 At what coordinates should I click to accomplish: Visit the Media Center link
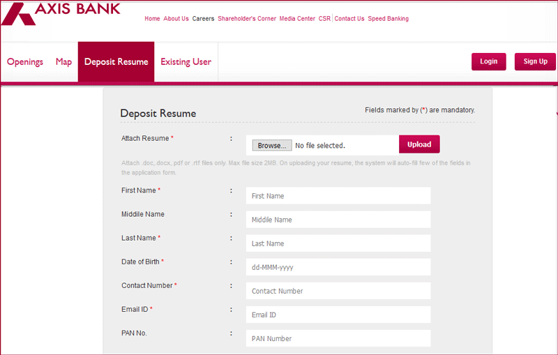click(297, 19)
